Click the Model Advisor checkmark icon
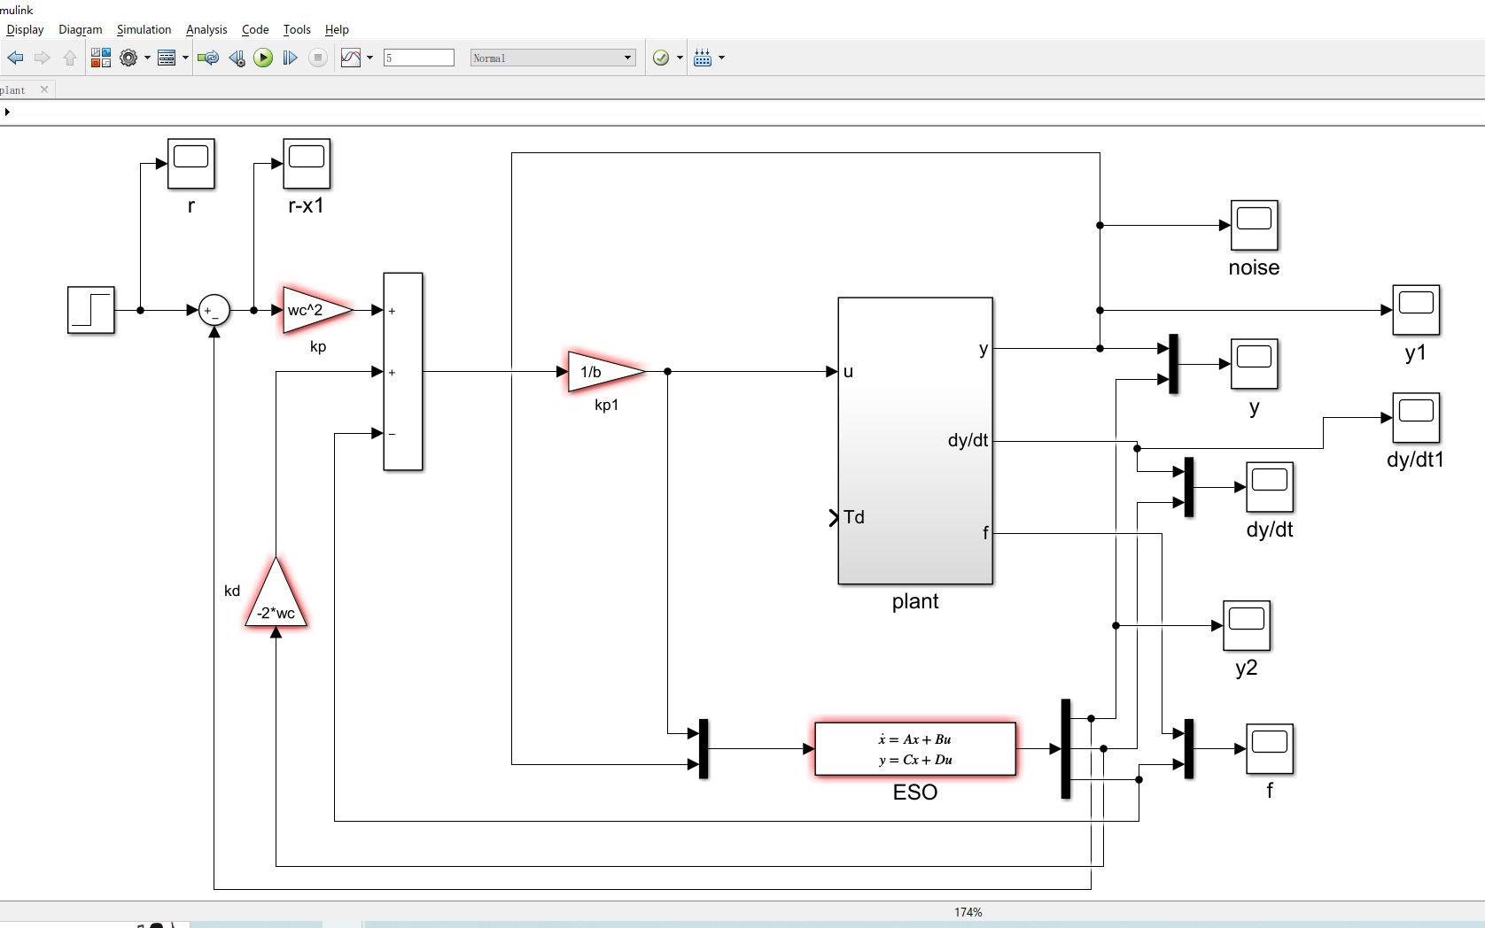This screenshot has width=1485, height=928. 661,58
